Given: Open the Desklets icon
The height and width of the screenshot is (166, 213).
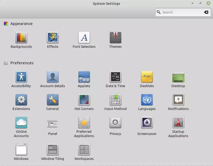Looking at the screenshot, I should pos(147,77).
